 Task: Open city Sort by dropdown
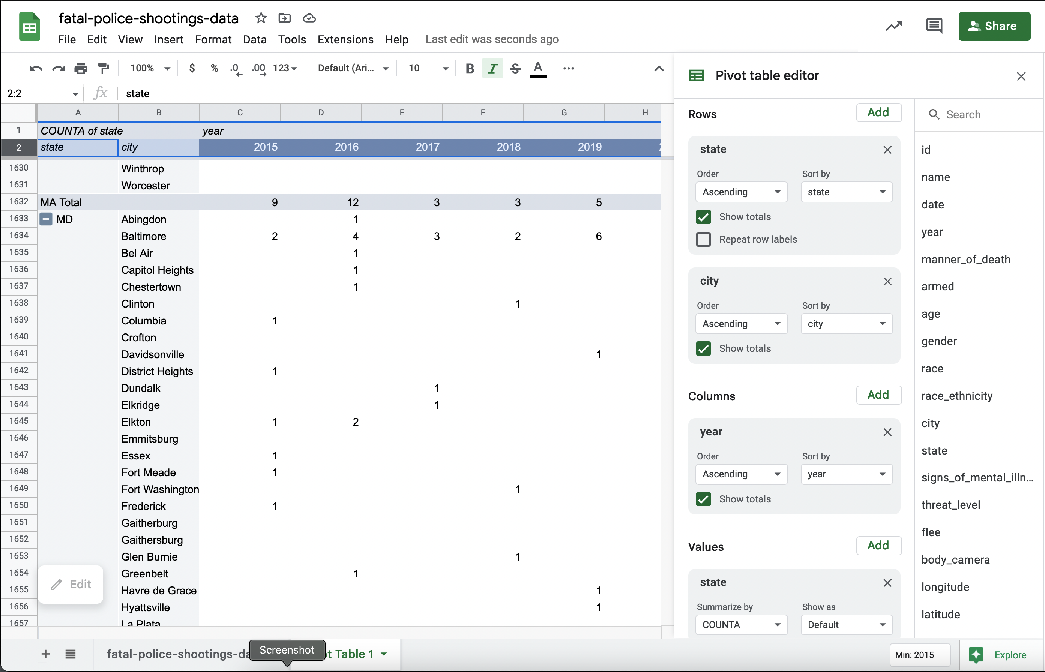coord(846,324)
